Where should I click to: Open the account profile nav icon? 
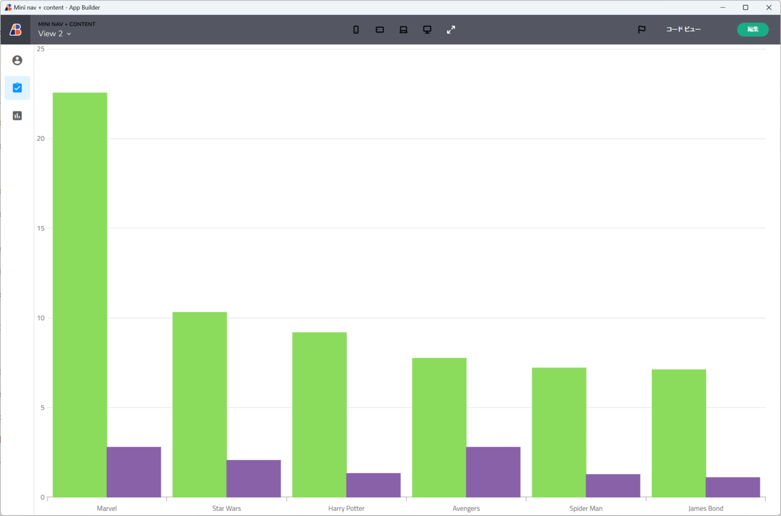[x=17, y=61]
